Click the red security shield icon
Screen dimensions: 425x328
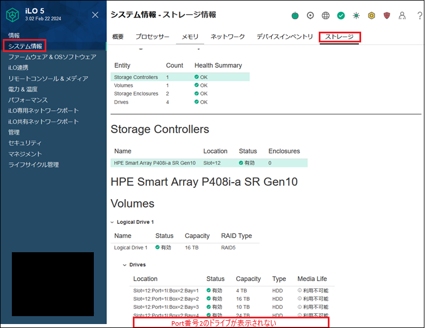(x=387, y=16)
